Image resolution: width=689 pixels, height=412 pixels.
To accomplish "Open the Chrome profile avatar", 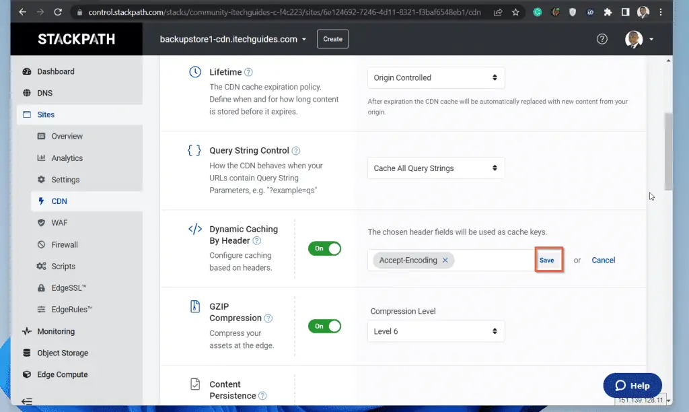I will (643, 12).
